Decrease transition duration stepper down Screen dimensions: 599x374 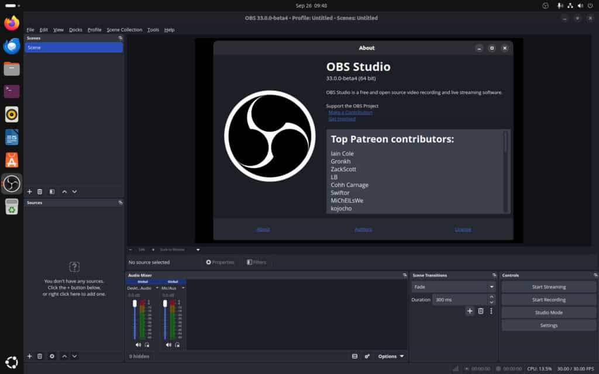click(491, 302)
